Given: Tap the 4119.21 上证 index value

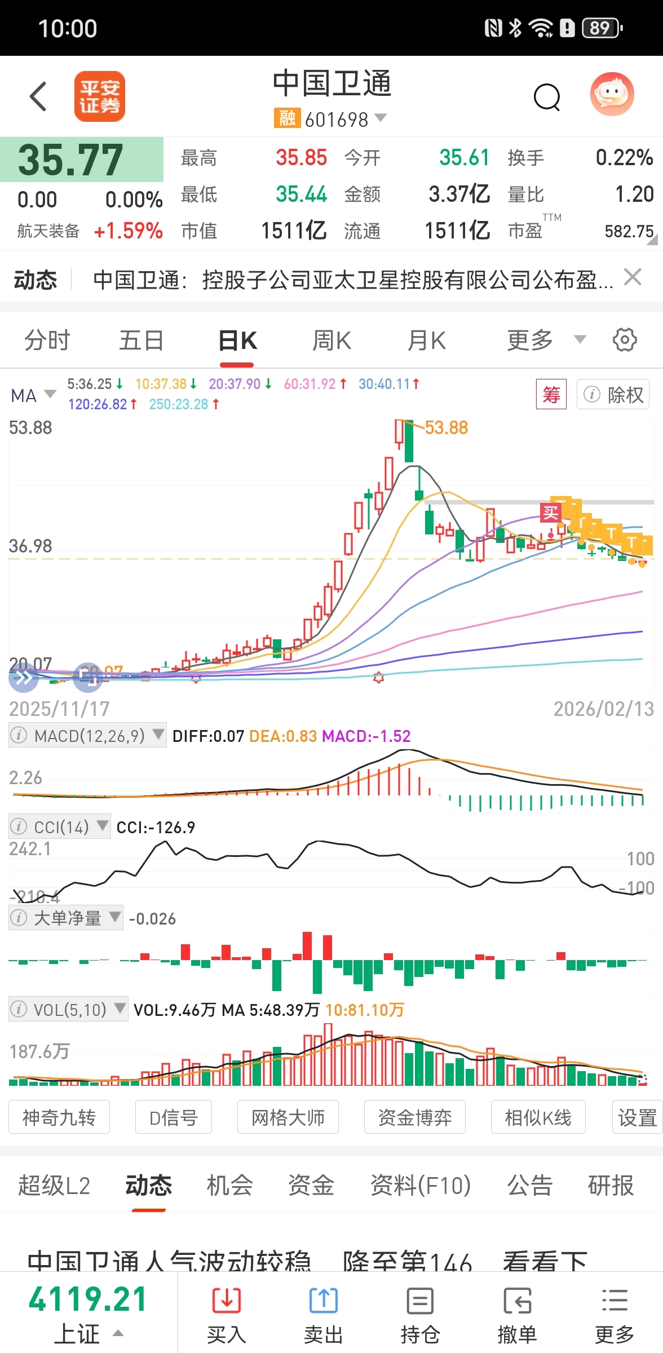Looking at the screenshot, I should coord(89,1298).
